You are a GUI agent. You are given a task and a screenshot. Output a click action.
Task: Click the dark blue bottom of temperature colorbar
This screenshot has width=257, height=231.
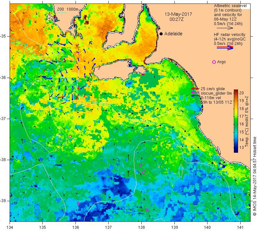point(236,151)
